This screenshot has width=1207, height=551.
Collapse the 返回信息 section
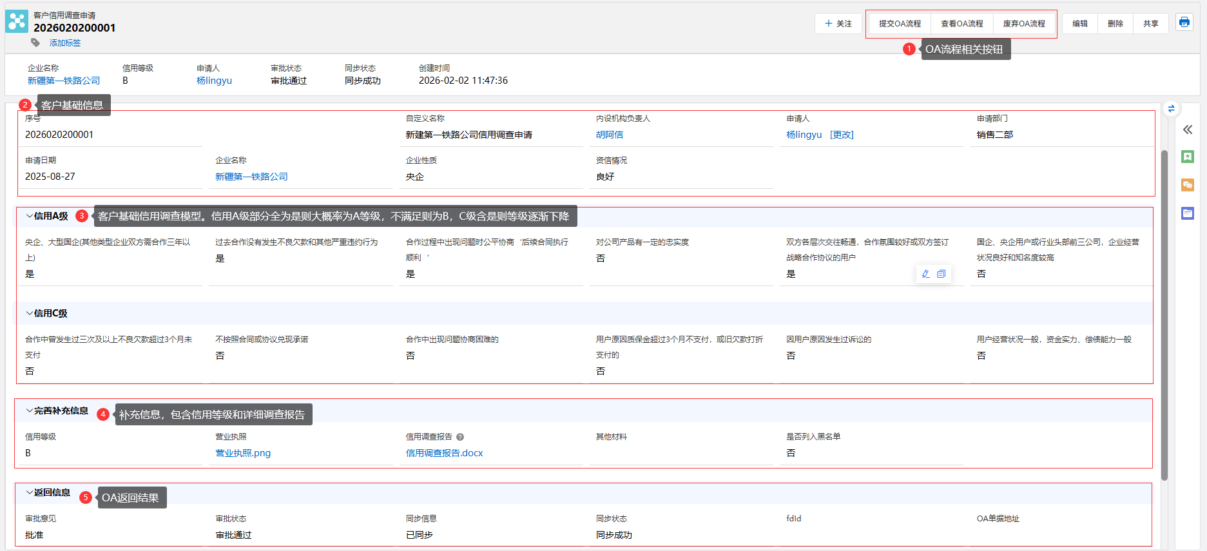tap(30, 492)
